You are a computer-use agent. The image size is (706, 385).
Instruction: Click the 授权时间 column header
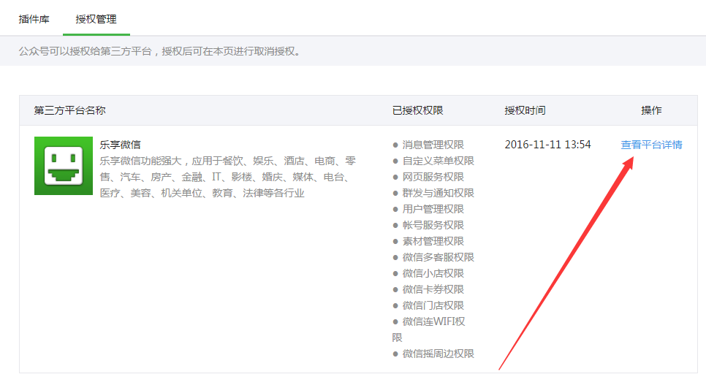[x=525, y=110]
